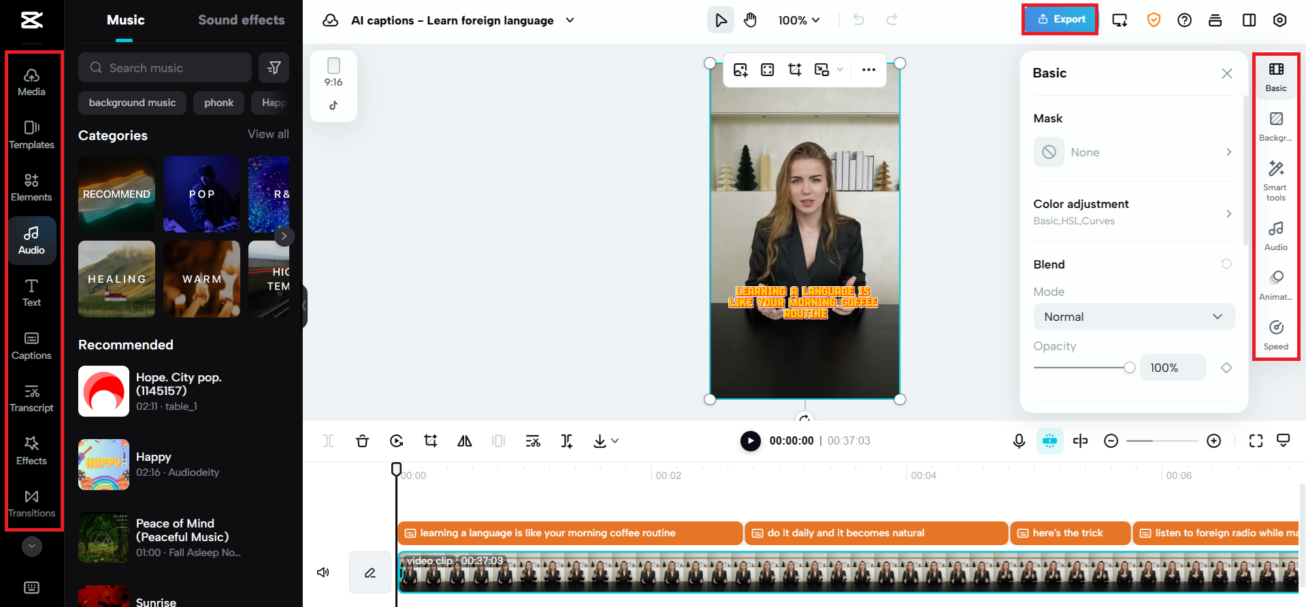Mute the video track
The height and width of the screenshot is (607, 1306).
pyautogui.click(x=323, y=572)
